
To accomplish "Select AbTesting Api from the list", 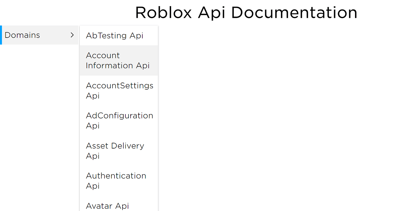I will [114, 36].
